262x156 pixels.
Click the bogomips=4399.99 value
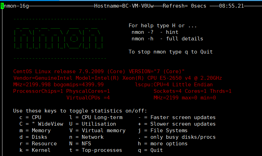79,85
